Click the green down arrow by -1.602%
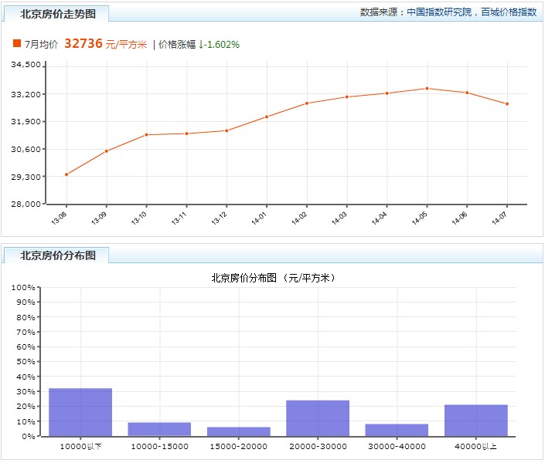Viewport: 545px width, 463px height. pos(200,45)
